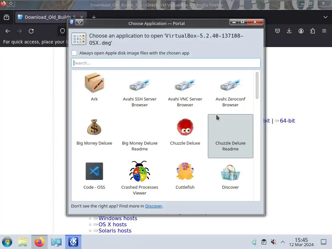The width and height of the screenshot is (332, 249).
Task: Open Firefox downloads panel
Action: (x=289, y=31)
